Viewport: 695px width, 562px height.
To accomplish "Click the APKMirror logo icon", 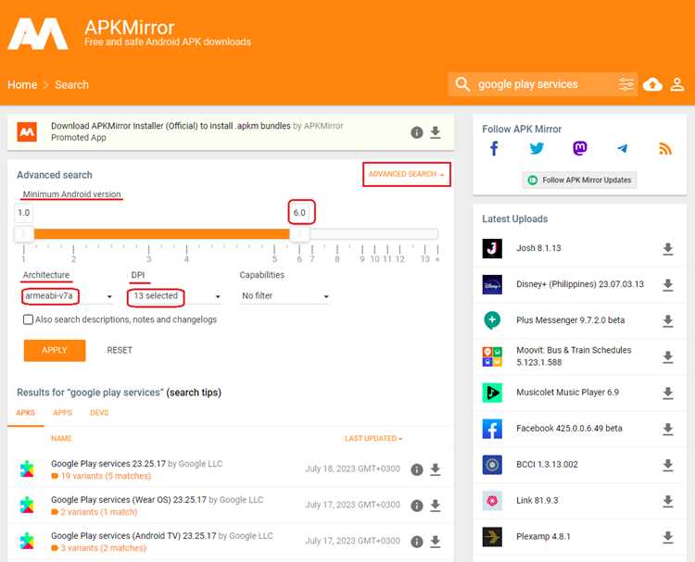I will pyautogui.click(x=38, y=34).
